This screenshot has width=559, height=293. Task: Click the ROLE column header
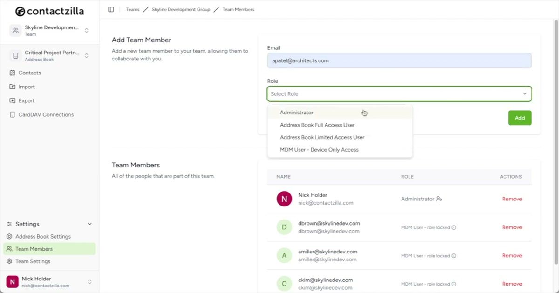pos(407,177)
